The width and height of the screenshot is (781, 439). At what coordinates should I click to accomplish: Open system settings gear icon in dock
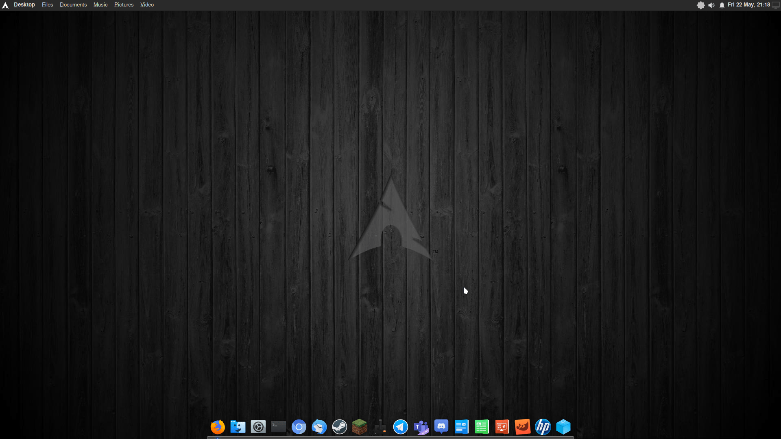[x=258, y=427]
